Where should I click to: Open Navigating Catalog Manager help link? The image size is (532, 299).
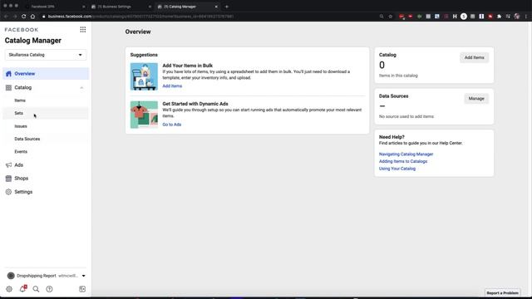(x=406, y=154)
